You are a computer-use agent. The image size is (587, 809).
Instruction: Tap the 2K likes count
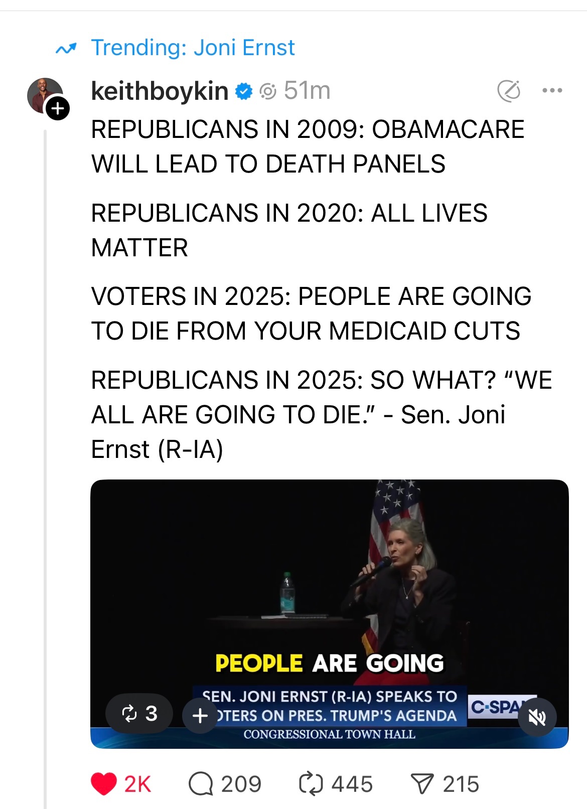(137, 784)
